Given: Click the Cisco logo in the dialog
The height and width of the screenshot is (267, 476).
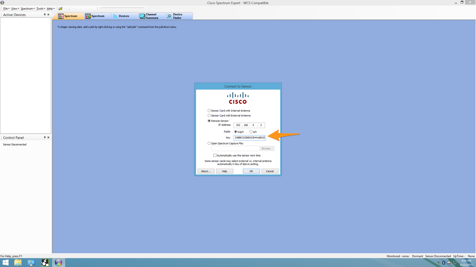Looking at the screenshot, I should [238, 98].
